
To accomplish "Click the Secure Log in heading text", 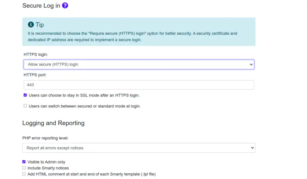I will 41,6.
